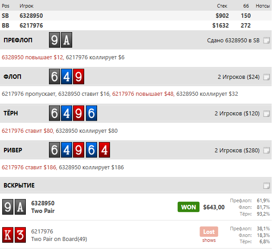The width and height of the screenshot is (273, 249).
Task: Click '6328950 ставит $16' action text
Action: 84,94
